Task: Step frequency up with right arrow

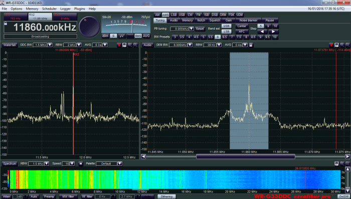Action: (273, 32)
